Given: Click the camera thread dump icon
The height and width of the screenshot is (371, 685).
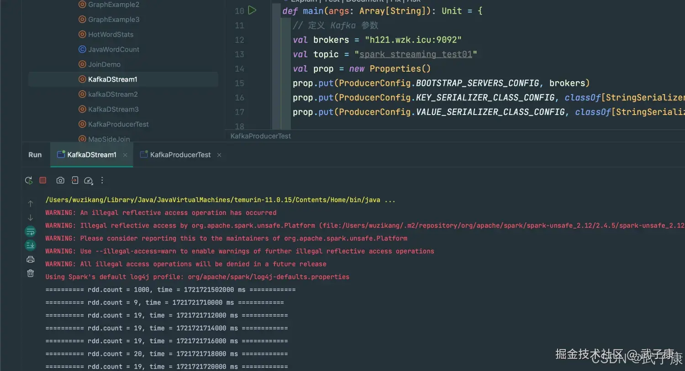Looking at the screenshot, I should click(60, 180).
